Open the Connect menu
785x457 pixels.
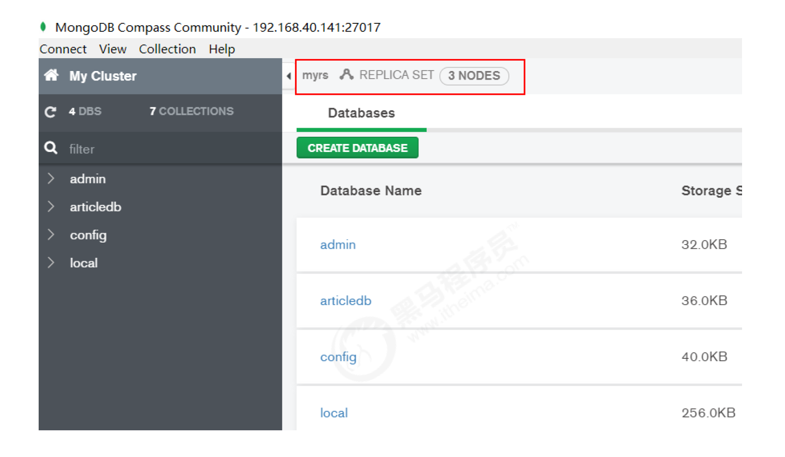click(x=63, y=49)
